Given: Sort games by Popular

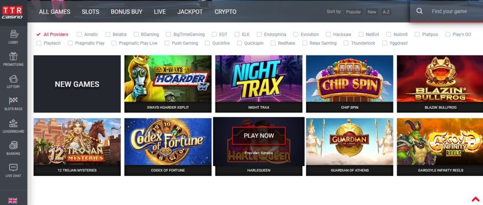Looking at the screenshot, I should (353, 12).
